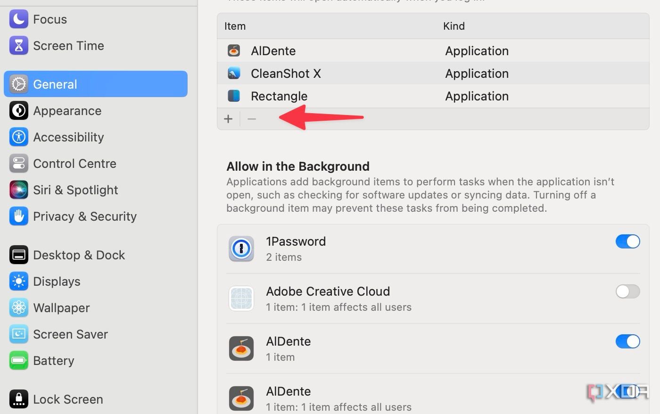This screenshot has height=414, width=660.
Task: Click Application kind for Rectangle
Action: [477, 96]
